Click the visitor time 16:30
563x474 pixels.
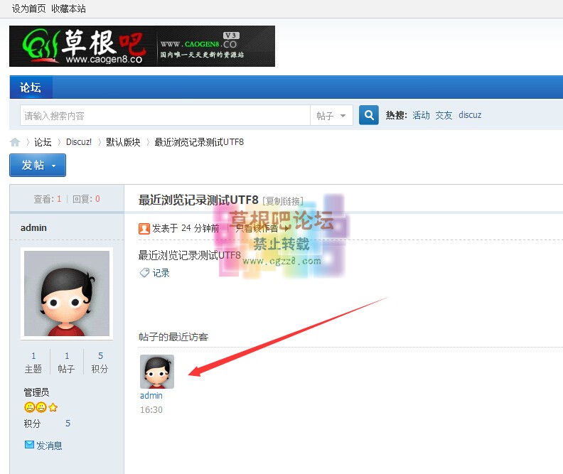point(151,410)
